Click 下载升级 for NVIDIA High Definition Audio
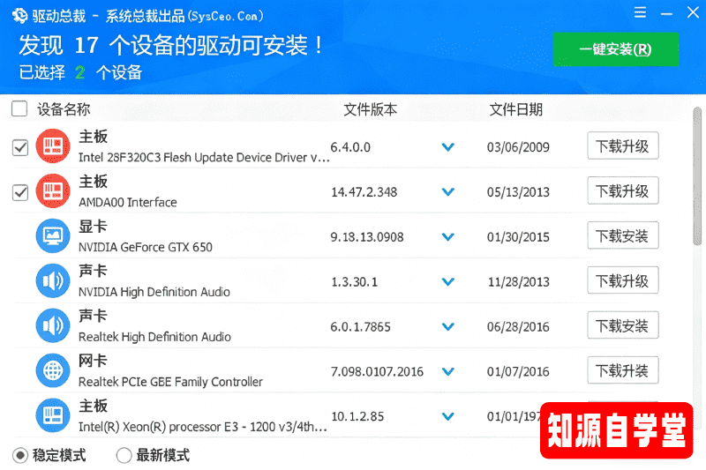The width and height of the screenshot is (706, 470). 623,280
